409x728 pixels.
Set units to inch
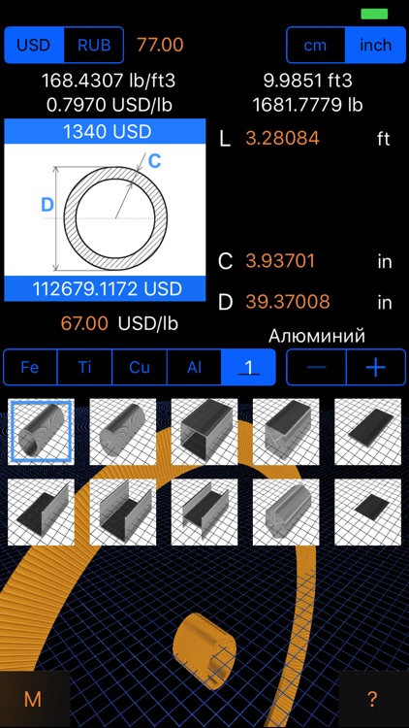pos(376,45)
